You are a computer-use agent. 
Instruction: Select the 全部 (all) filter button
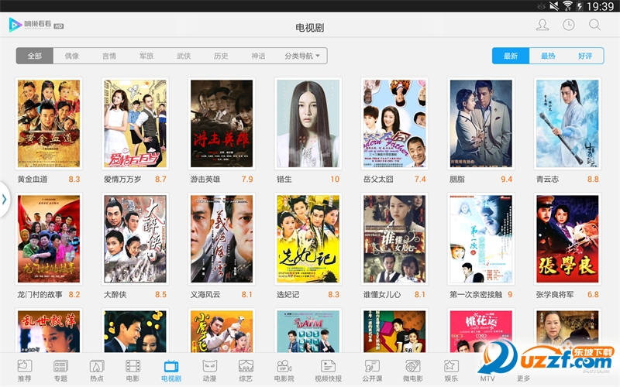(x=35, y=56)
